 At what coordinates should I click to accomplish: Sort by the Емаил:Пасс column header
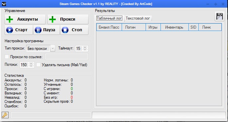point(109,27)
